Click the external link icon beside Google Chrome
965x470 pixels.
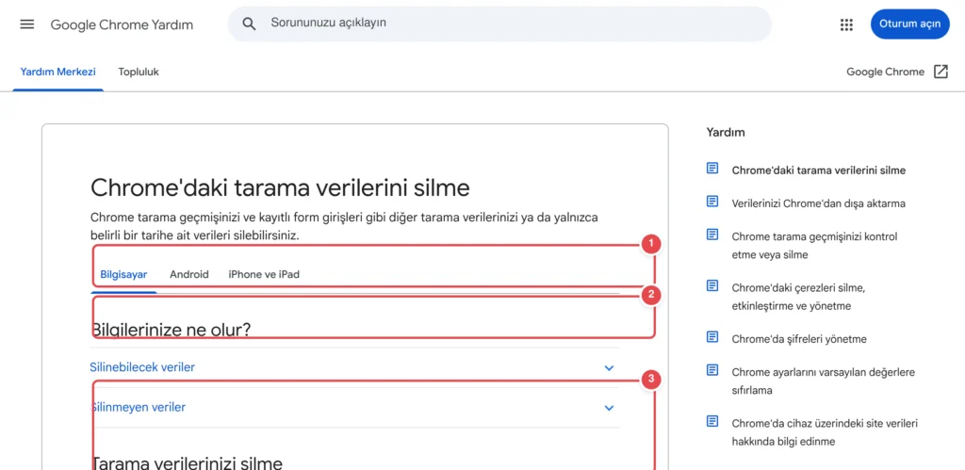(940, 72)
